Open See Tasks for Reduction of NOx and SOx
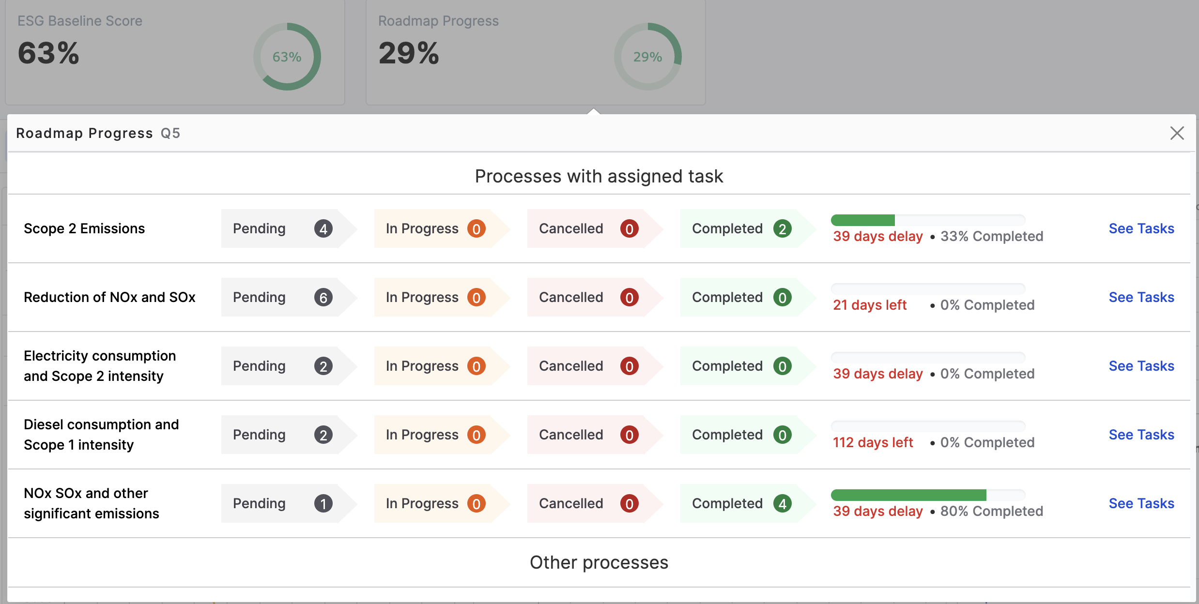The image size is (1199, 604). click(x=1141, y=297)
